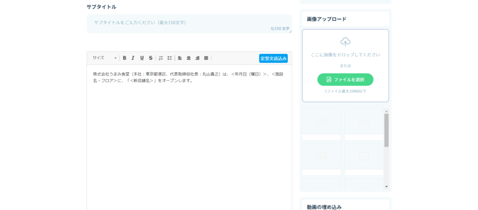478x210 pixels.
Task: Select the top-right image placeholder thumbnail
Action: (364, 122)
